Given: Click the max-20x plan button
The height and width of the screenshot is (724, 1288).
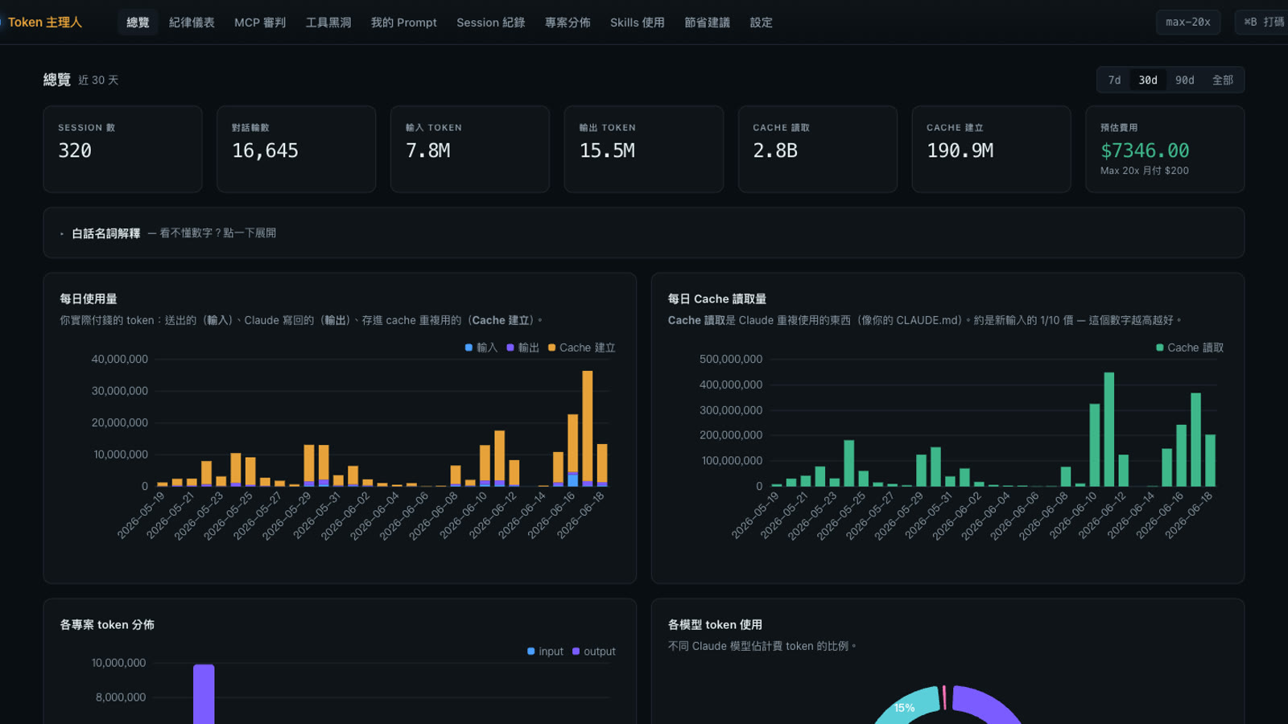Looking at the screenshot, I should point(1188,23).
